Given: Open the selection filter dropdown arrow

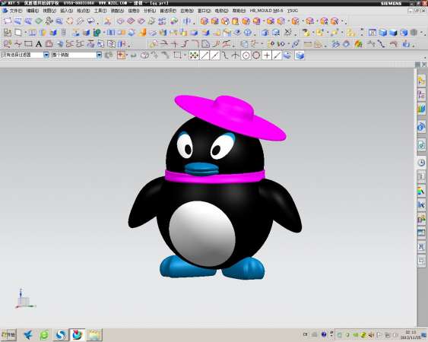Looking at the screenshot, I should (46, 55).
